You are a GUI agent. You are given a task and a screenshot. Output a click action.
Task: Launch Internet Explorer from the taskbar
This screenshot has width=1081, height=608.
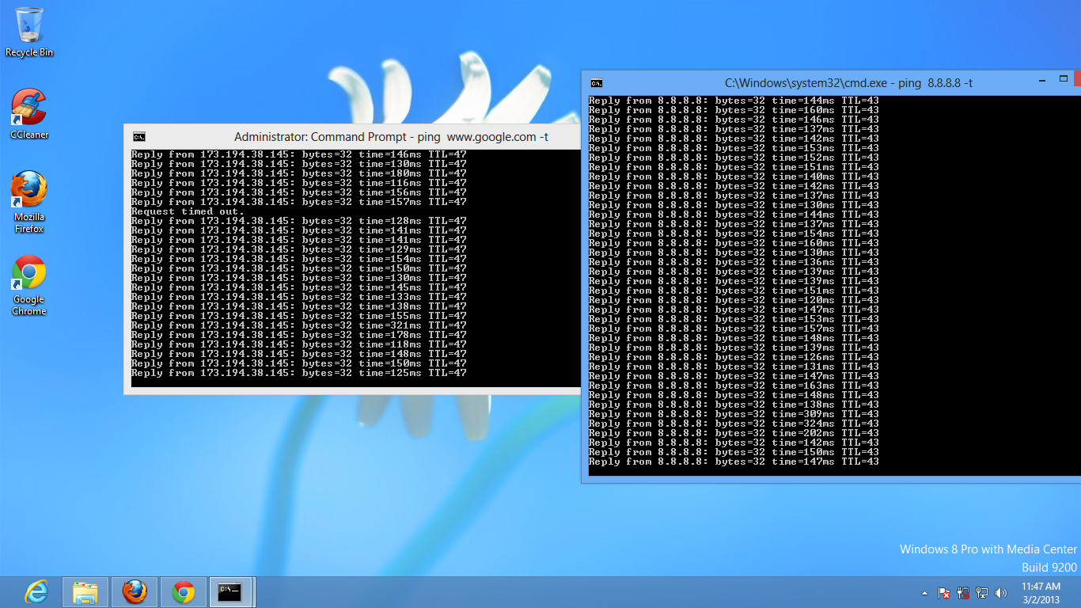tap(36, 591)
